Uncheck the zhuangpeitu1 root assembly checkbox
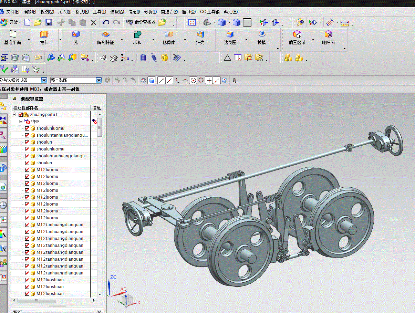 tap(21, 115)
